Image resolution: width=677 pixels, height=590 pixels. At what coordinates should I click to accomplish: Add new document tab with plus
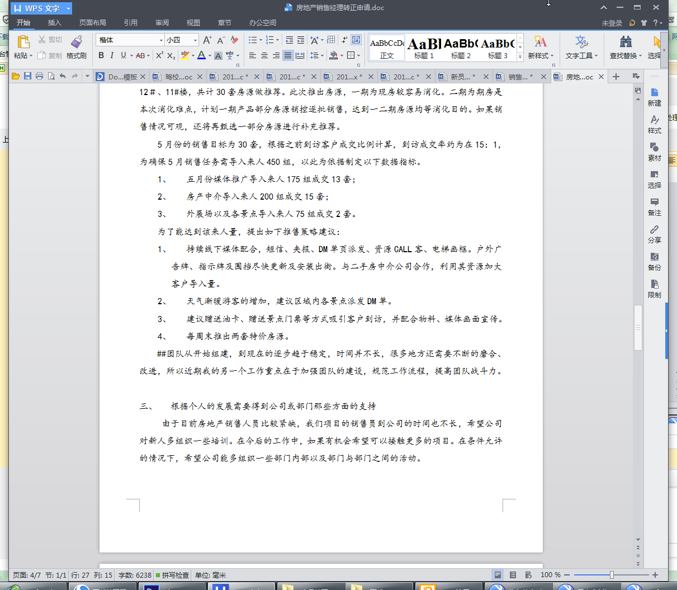point(616,77)
